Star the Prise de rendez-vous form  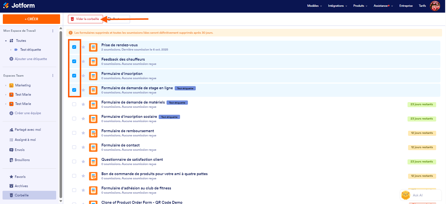point(83,47)
